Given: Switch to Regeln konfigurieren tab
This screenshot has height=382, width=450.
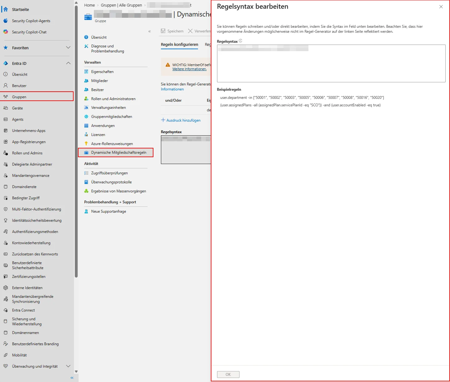Looking at the screenshot, I should click(x=179, y=45).
